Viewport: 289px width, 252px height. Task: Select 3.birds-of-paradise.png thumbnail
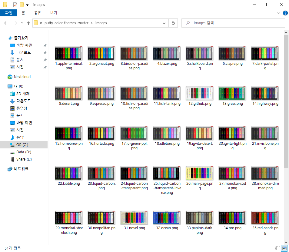(134, 53)
